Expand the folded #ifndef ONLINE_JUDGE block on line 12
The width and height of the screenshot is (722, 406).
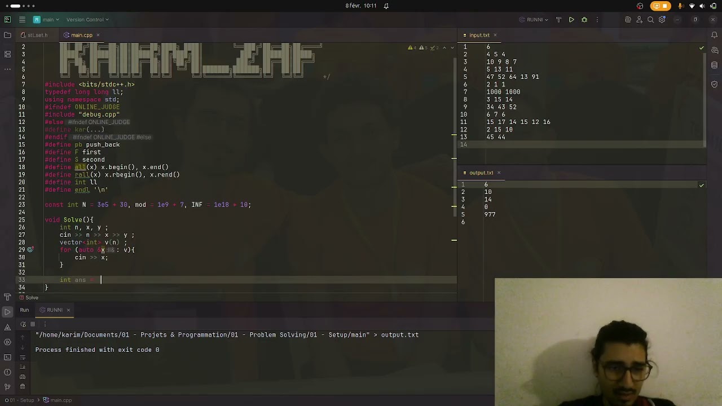pos(99,122)
